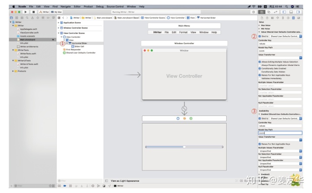The height and width of the screenshot is (193, 312).
Task: Click the View Controller icon in scene dock
Action: (178, 119)
